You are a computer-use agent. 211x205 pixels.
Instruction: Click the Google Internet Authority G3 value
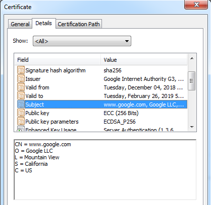[x=144, y=79]
